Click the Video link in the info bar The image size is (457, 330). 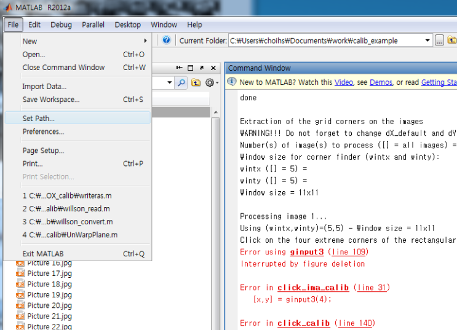pos(344,82)
